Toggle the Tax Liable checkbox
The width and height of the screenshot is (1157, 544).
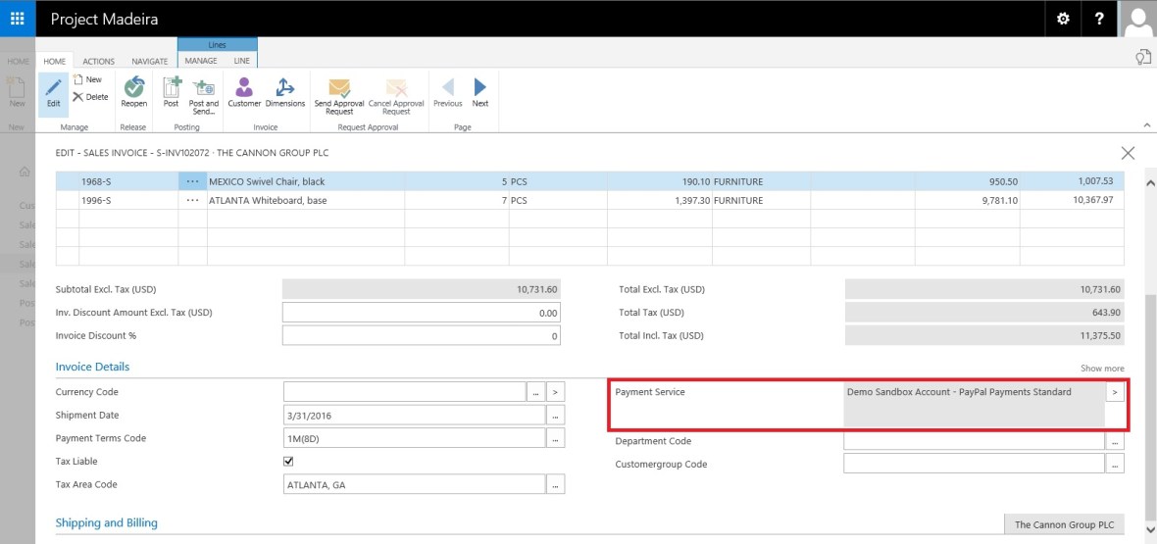[288, 462]
